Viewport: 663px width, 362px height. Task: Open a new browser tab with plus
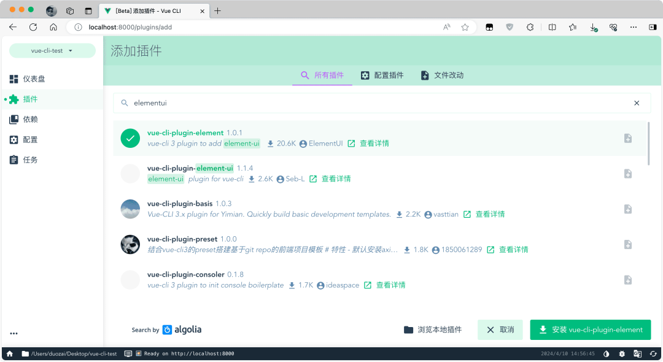click(x=217, y=11)
